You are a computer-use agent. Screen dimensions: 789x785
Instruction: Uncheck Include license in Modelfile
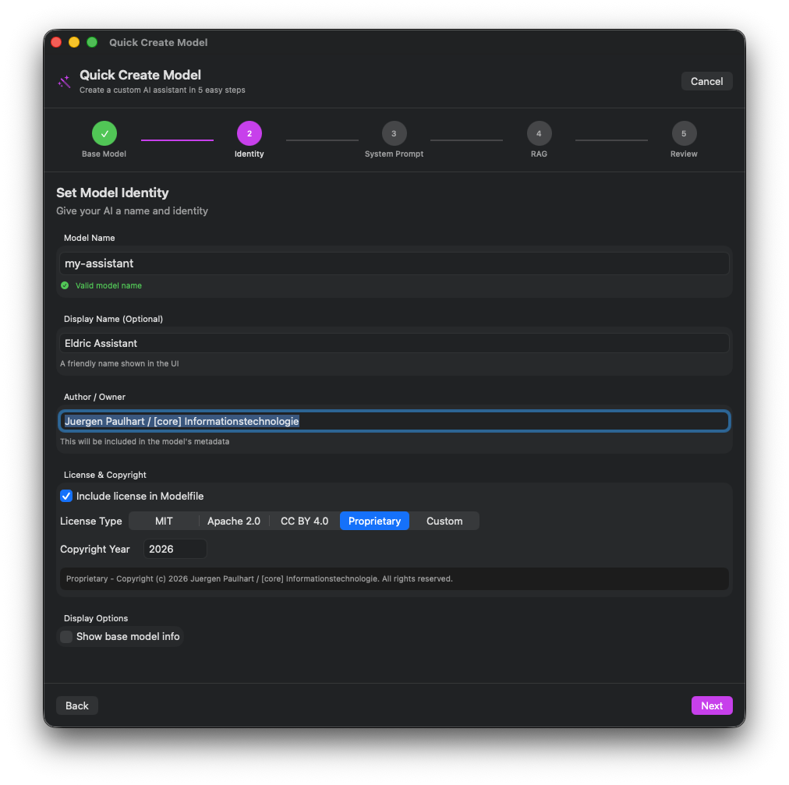click(66, 496)
